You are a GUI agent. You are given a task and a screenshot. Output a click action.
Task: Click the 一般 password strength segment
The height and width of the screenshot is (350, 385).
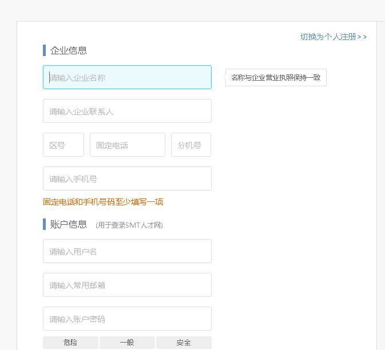[x=127, y=343]
